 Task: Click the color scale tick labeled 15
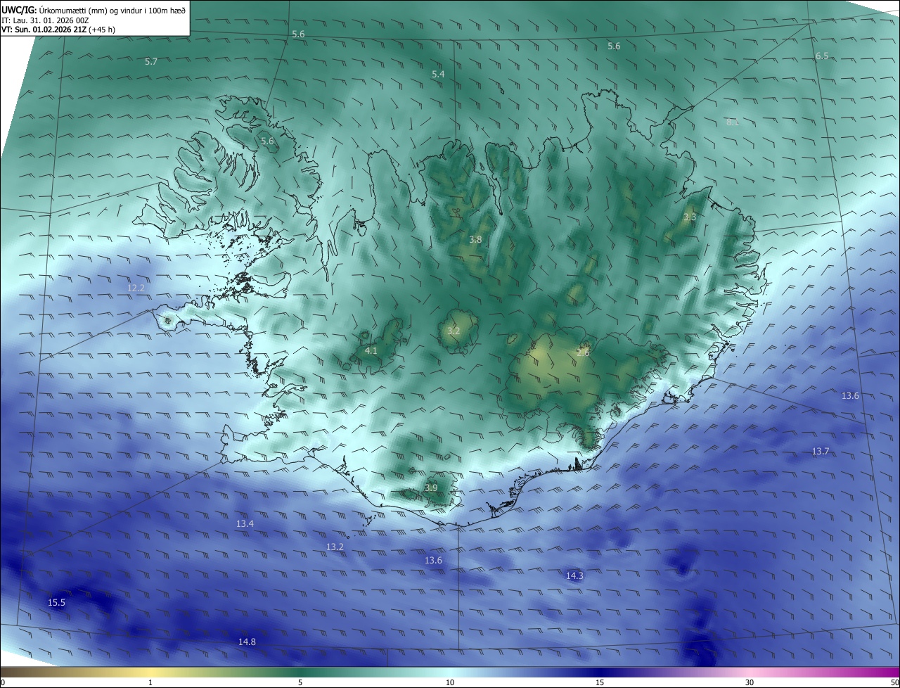coord(600,682)
